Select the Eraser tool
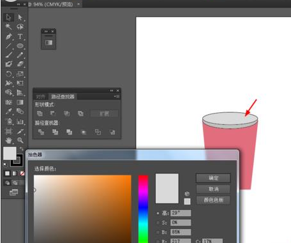 (x=20, y=64)
